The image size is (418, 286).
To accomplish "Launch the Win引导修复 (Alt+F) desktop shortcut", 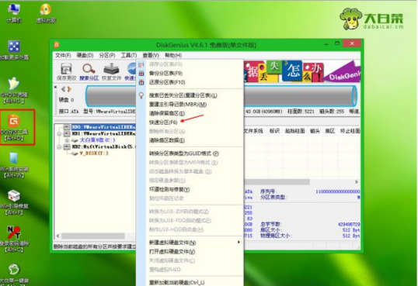I will (14, 202).
